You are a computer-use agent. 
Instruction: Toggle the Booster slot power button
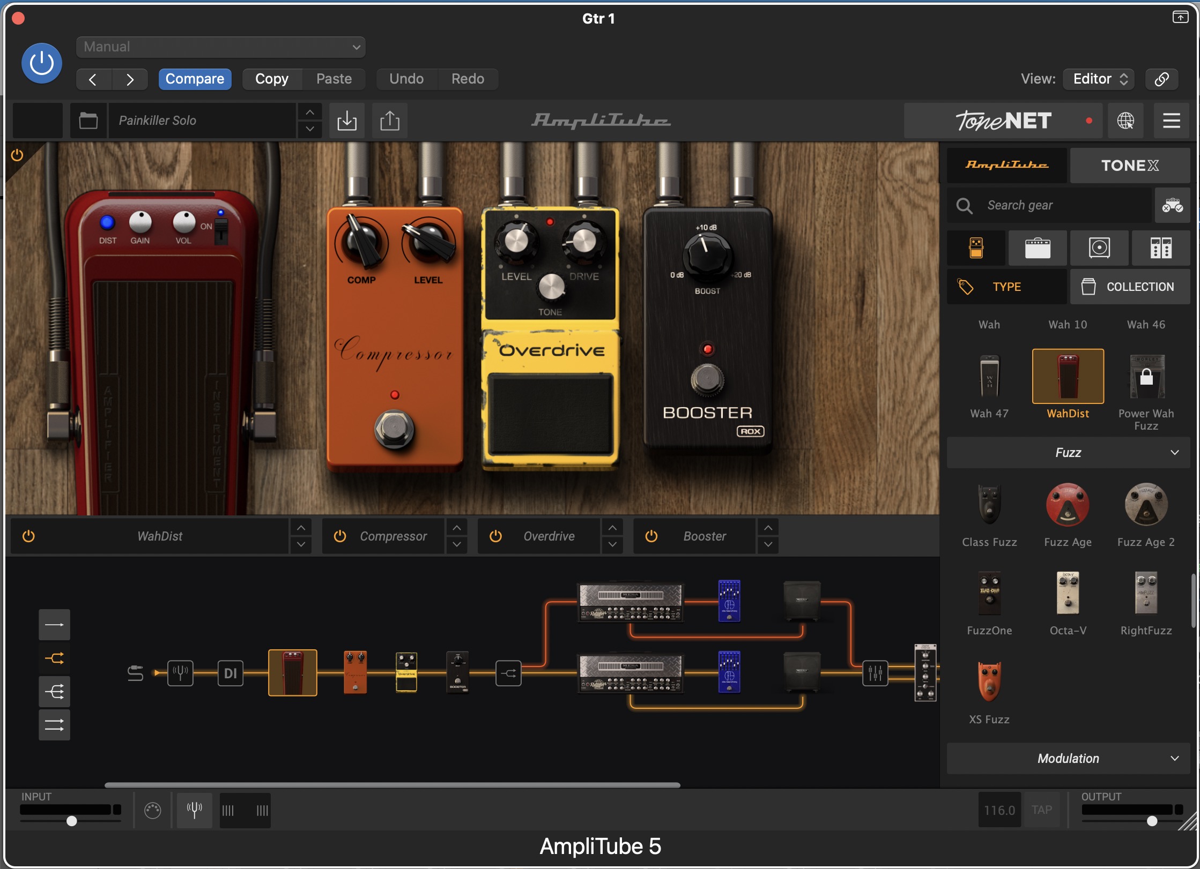(x=651, y=536)
